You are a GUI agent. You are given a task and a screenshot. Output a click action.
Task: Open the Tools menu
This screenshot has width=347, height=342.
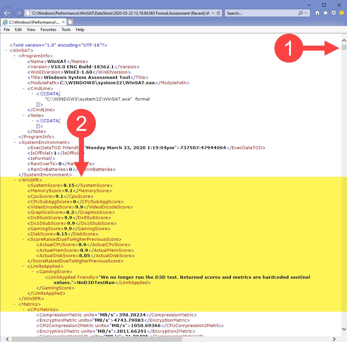[66, 30]
